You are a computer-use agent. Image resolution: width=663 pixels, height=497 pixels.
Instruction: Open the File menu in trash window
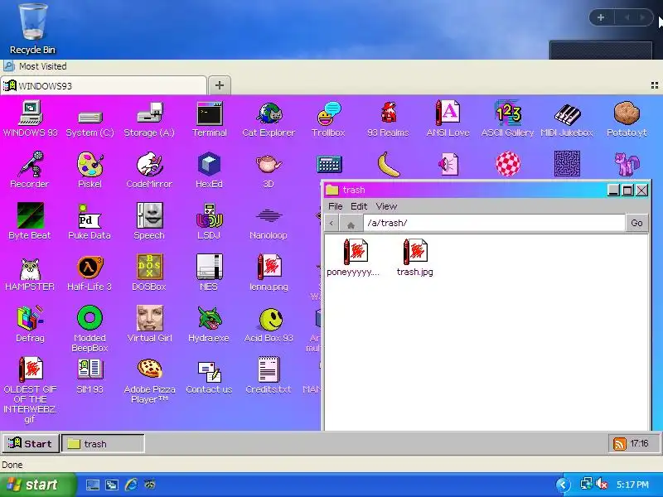click(336, 206)
